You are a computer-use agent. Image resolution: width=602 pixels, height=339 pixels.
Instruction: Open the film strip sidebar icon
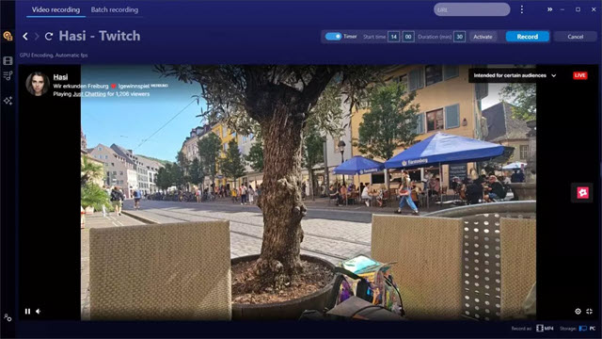point(8,60)
